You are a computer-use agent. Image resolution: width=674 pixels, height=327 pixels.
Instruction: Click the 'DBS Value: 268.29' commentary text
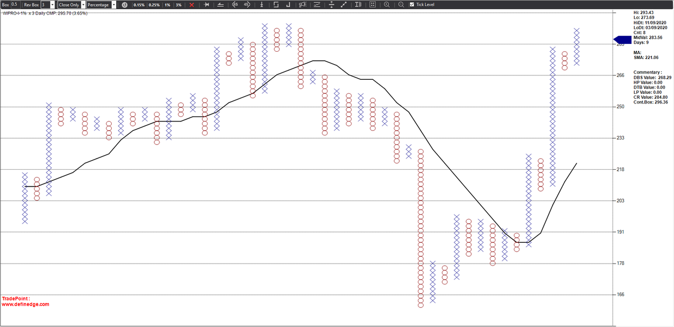tap(653, 78)
